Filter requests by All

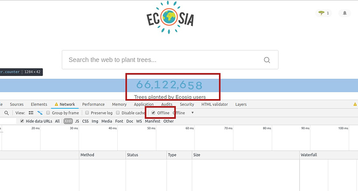click(x=57, y=121)
